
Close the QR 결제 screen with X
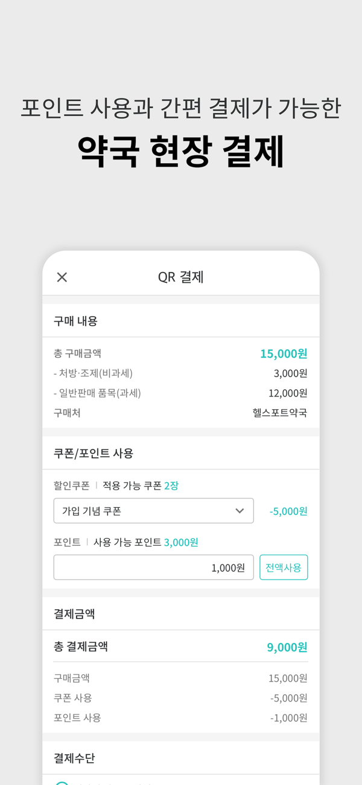coord(62,277)
